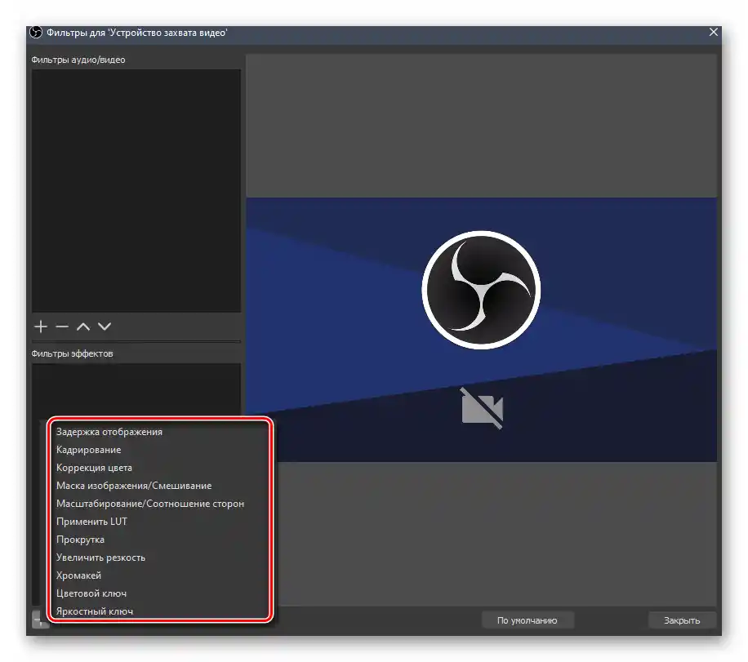The image size is (748, 662).
Task: Click the Закрыть button
Action: click(682, 620)
